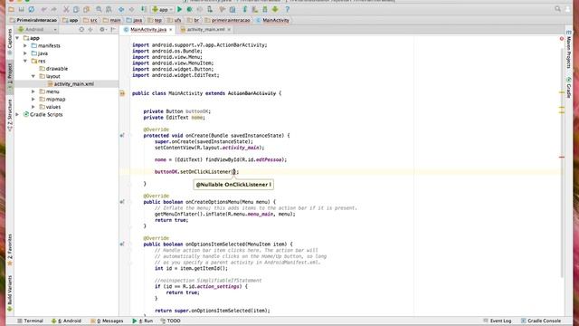
Task: Click the MainActivity breadcrumb
Action: (x=273, y=20)
